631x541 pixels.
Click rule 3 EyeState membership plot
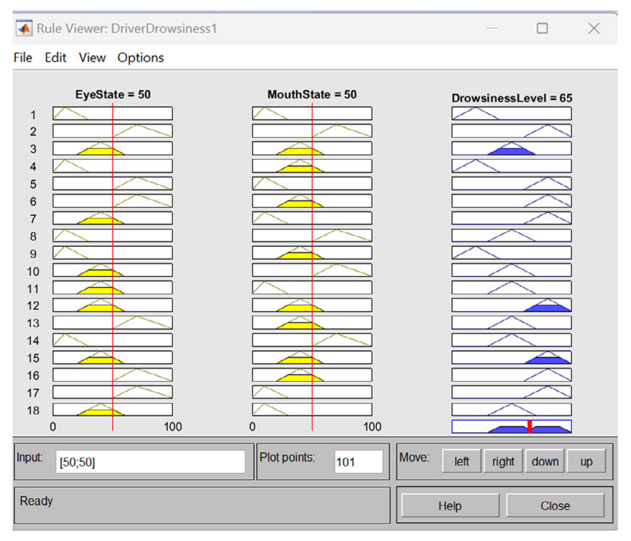click(x=113, y=148)
